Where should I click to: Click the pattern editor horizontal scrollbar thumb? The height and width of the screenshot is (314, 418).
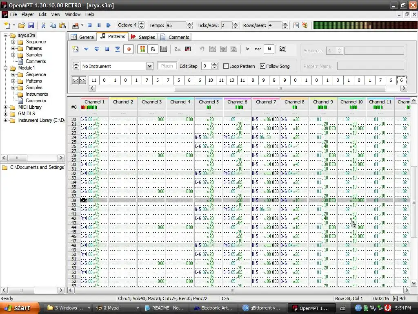[x=233, y=290]
